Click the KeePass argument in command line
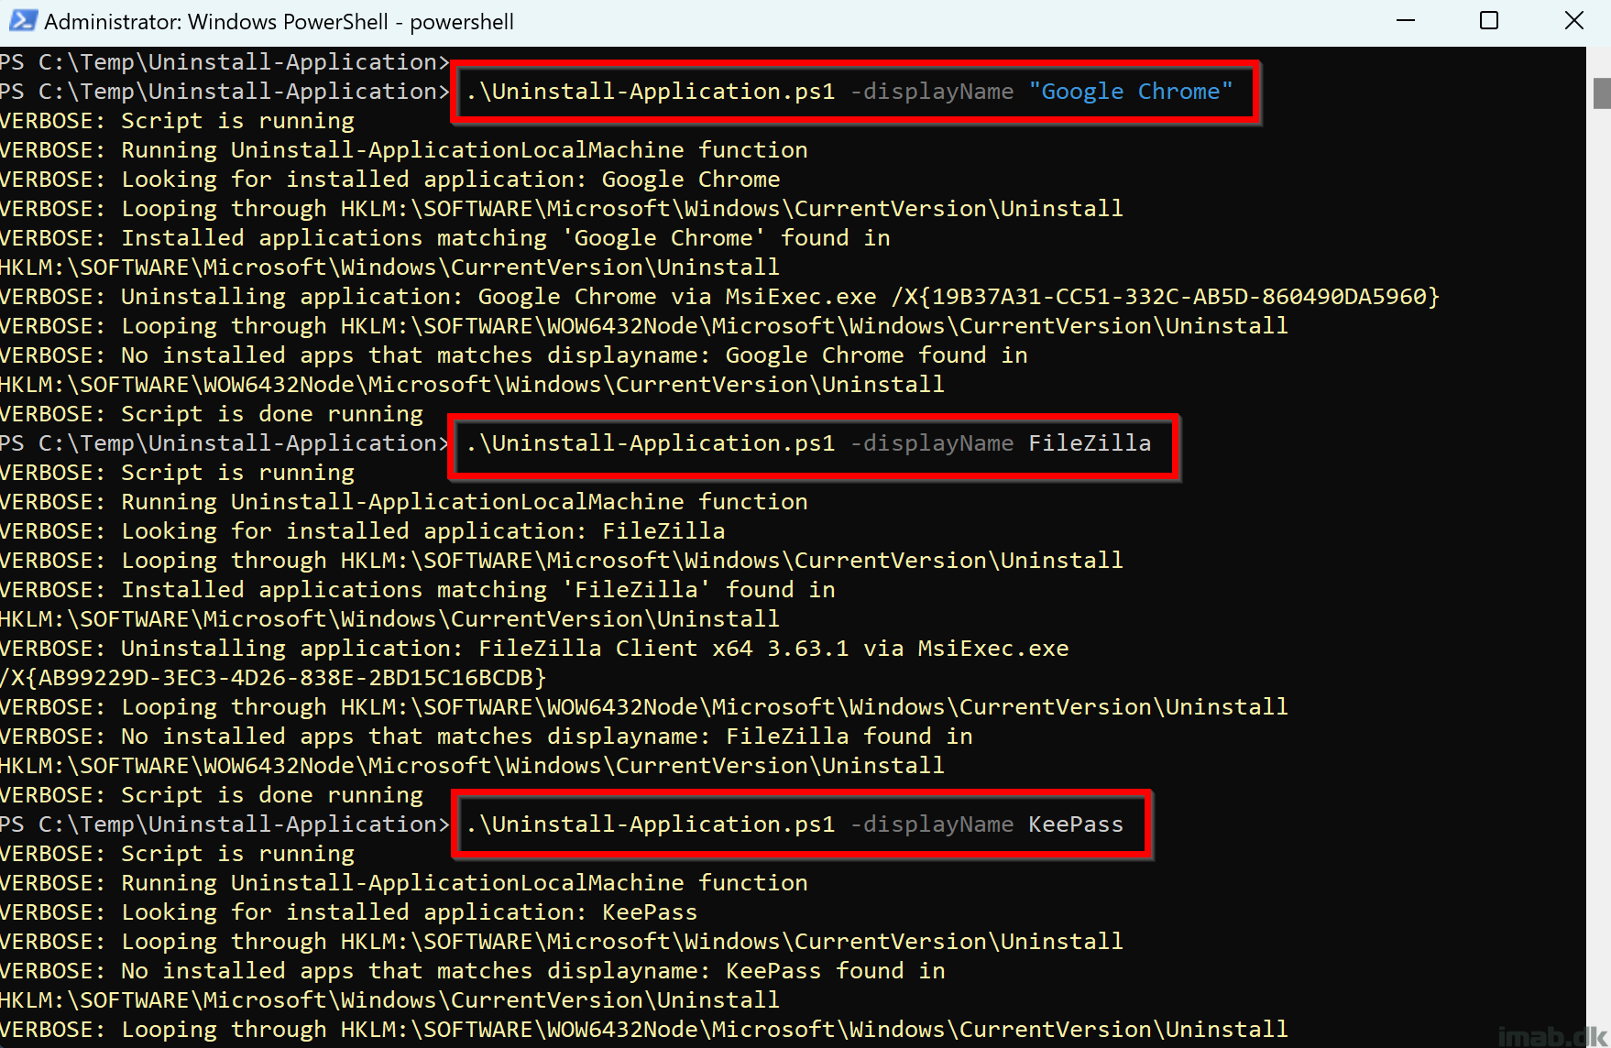The height and width of the screenshot is (1048, 1611). [x=1076, y=824]
